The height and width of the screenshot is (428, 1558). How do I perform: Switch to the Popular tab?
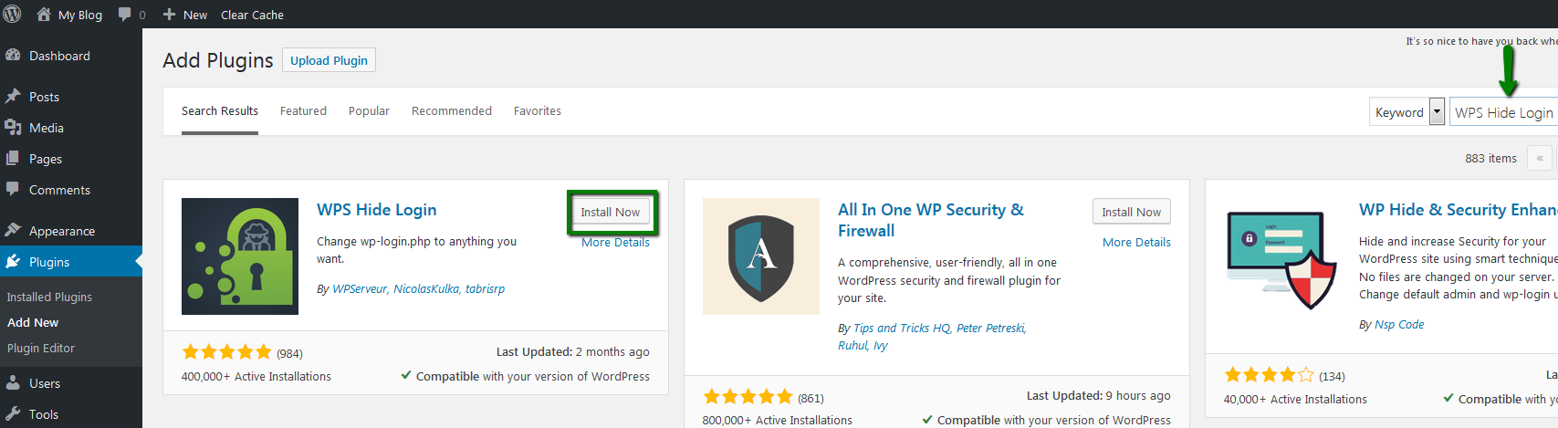tap(369, 110)
